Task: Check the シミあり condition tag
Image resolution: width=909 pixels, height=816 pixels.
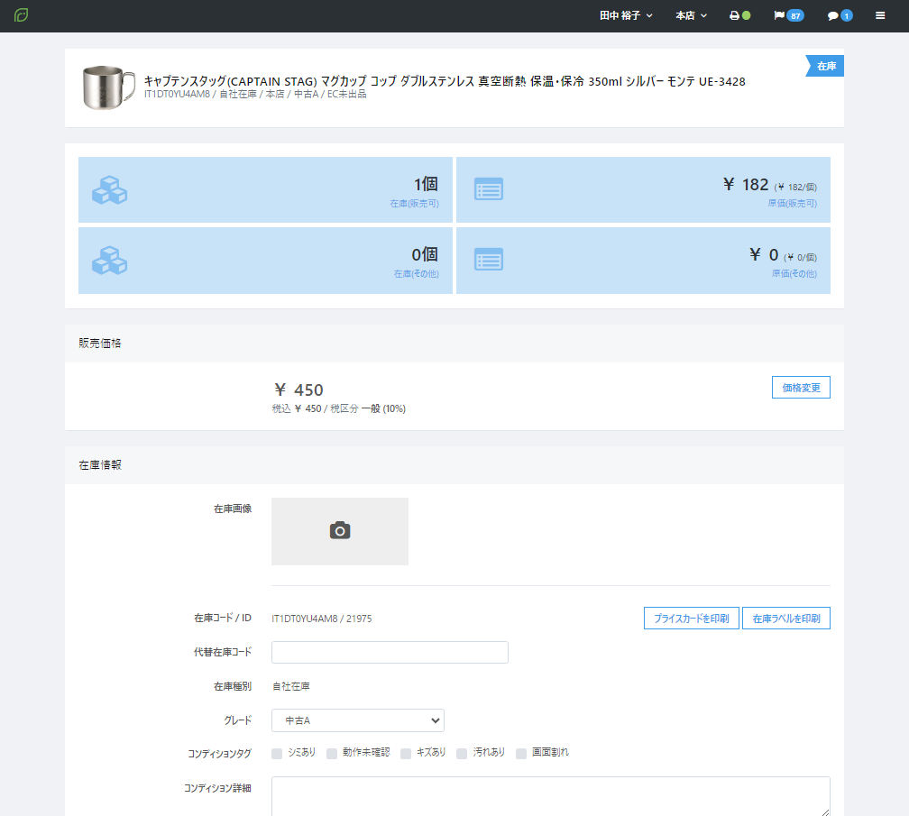Action: click(x=277, y=754)
